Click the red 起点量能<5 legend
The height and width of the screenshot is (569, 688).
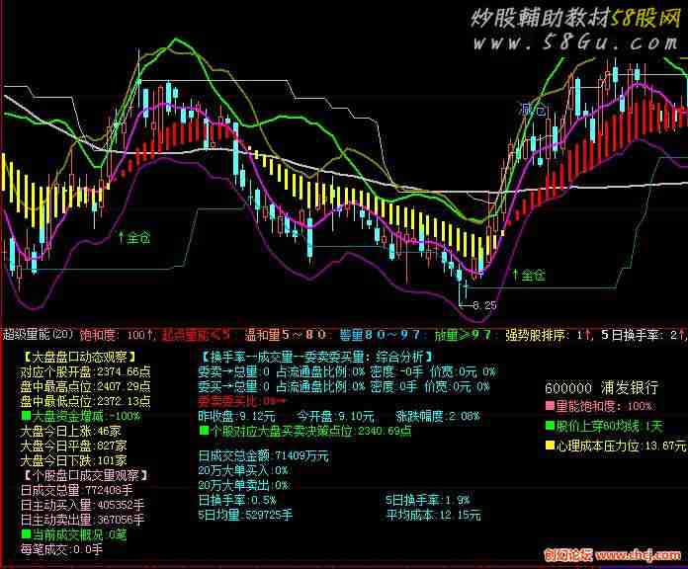(x=196, y=335)
